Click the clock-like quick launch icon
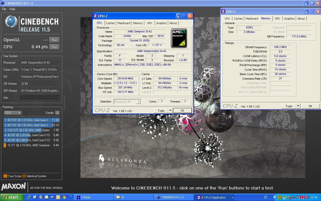The image size is (321, 201). click(58, 197)
